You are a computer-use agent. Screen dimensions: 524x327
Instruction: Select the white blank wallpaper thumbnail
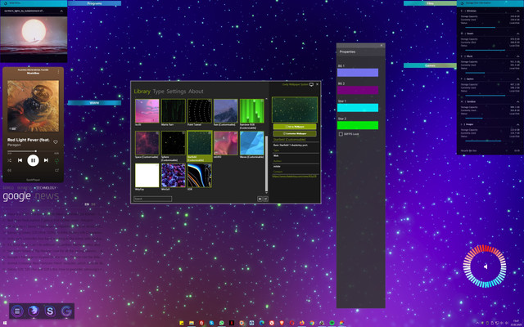click(147, 175)
